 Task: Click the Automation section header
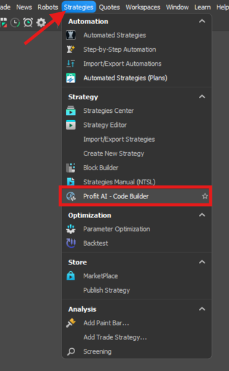88,22
